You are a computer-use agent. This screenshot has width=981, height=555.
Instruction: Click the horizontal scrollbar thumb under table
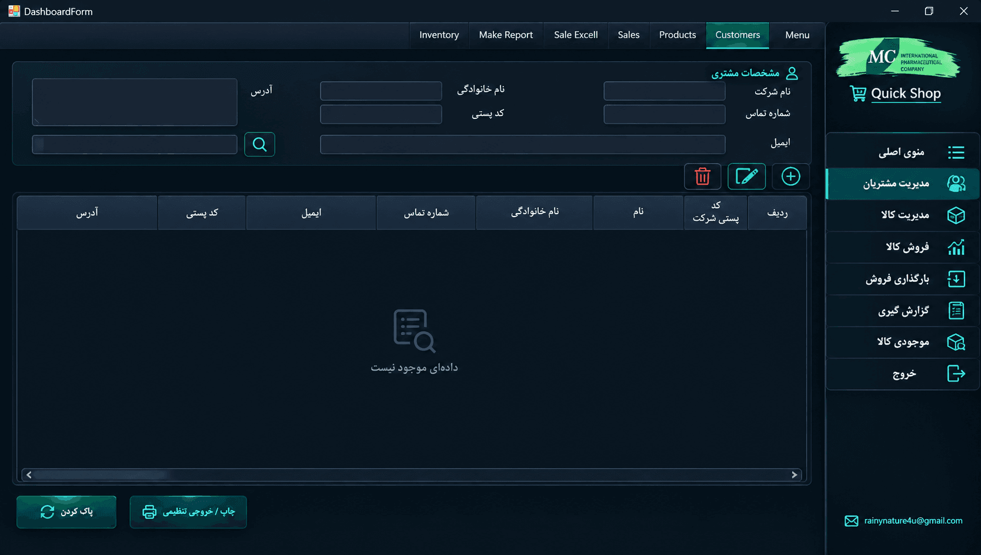101,475
